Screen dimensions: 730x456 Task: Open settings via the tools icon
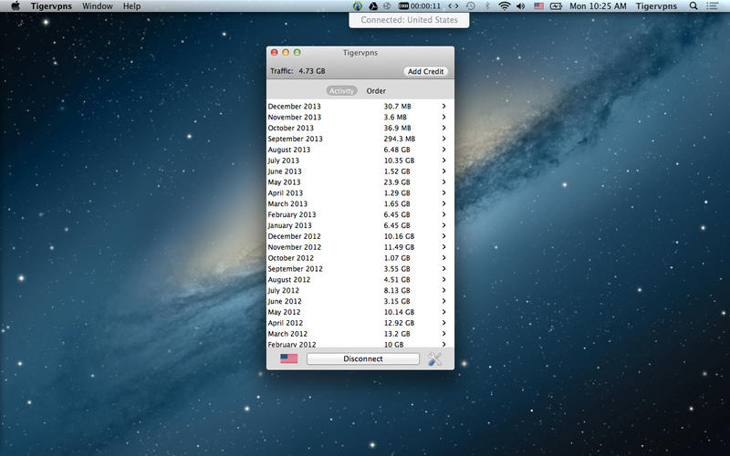point(435,358)
